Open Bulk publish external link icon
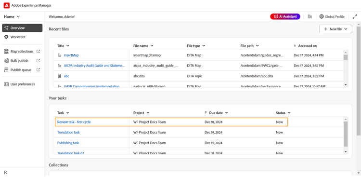The height and width of the screenshot is (177, 361). click(39, 60)
